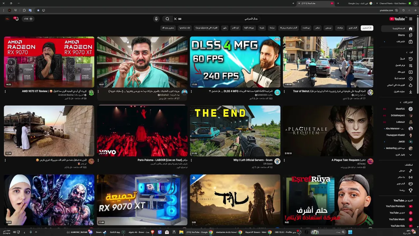Viewport: 419px width, 236px height.
Task: Play the AMD Radeon RX 9070 review thumbnail
Action: point(49,62)
